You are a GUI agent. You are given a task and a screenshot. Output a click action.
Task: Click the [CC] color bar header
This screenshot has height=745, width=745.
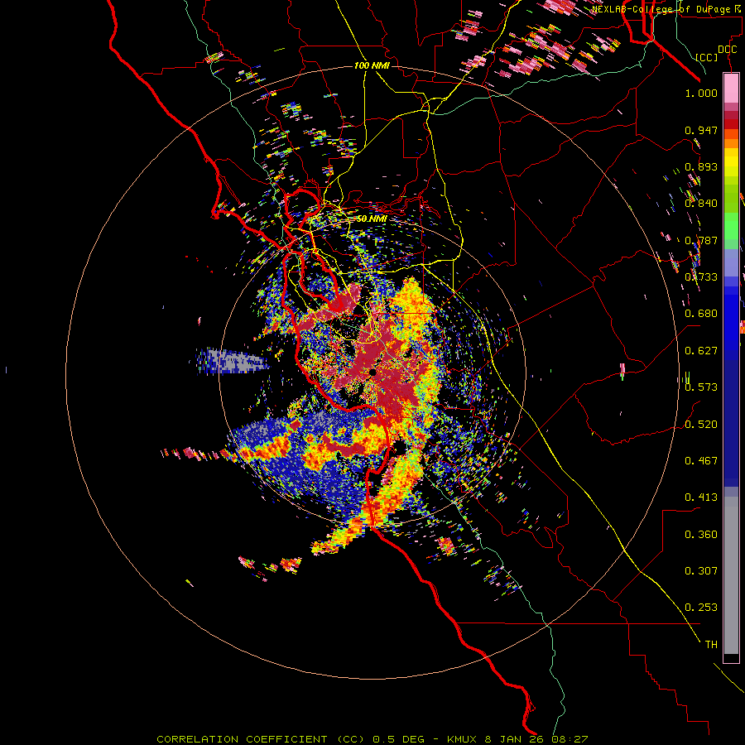[707, 57]
